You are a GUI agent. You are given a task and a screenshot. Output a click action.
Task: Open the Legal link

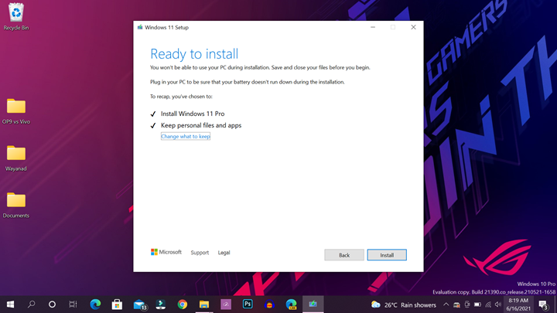224,252
